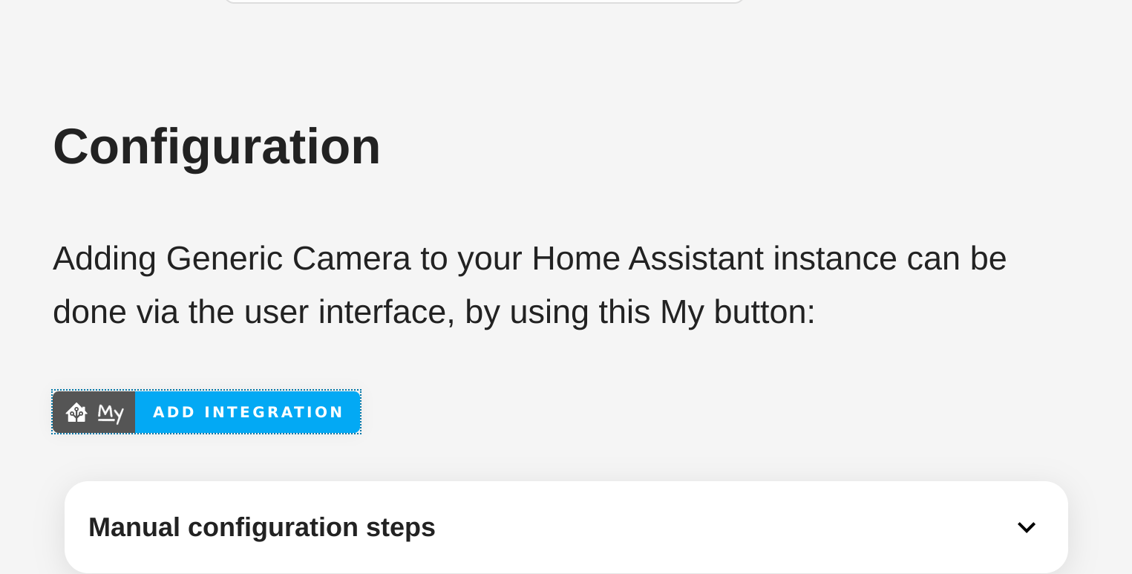Click the dark gray icon portion of the My button
Image resolution: width=1132 pixels, height=574 pixels.
[x=94, y=412]
